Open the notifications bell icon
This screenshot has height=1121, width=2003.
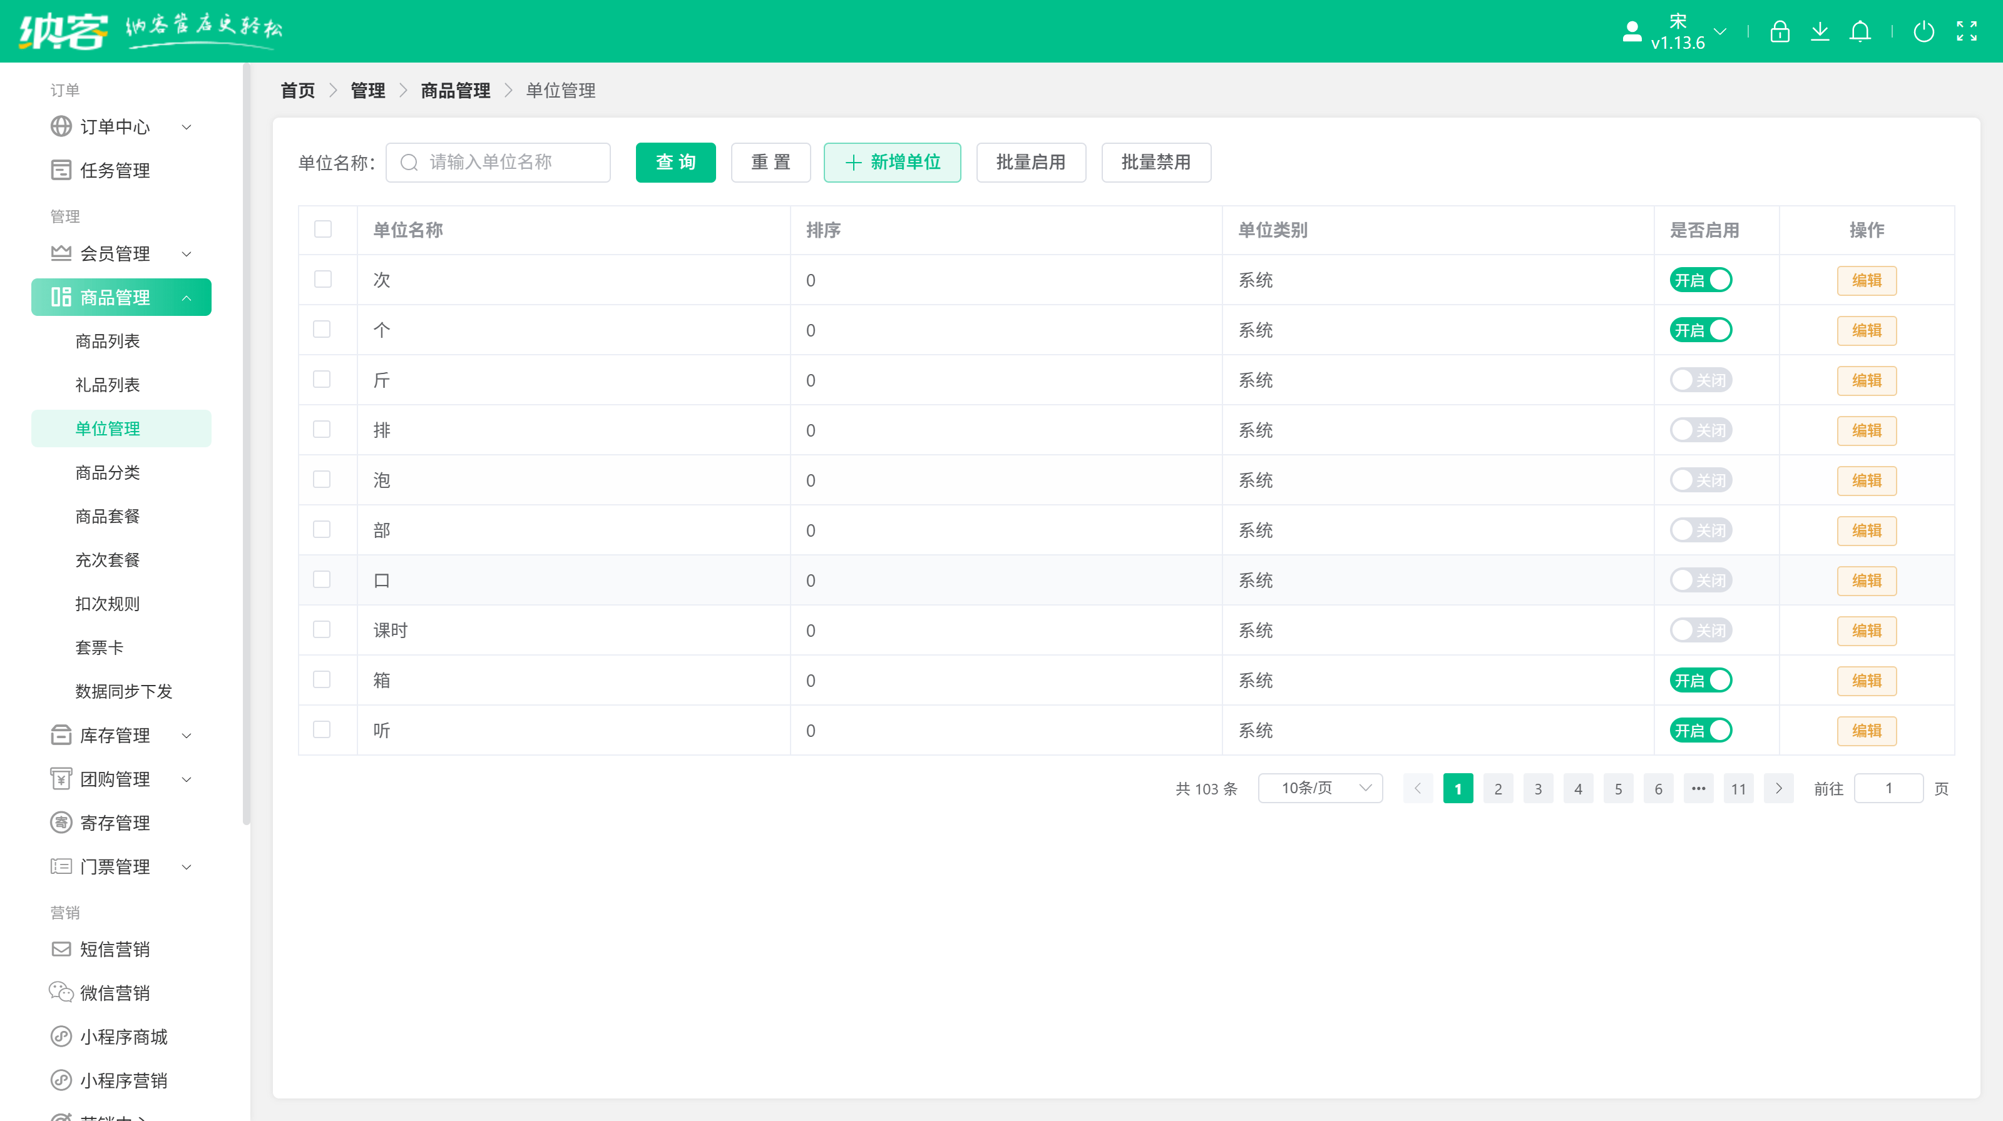click(x=1861, y=31)
